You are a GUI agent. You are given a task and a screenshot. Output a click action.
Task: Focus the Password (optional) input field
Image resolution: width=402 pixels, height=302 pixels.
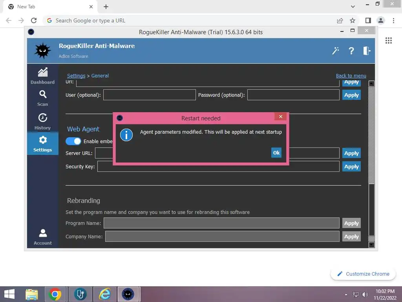[x=293, y=95]
